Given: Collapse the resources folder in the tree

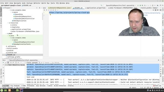Looking at the screenshot, I should pyautogui.click(x=8, y=23).
